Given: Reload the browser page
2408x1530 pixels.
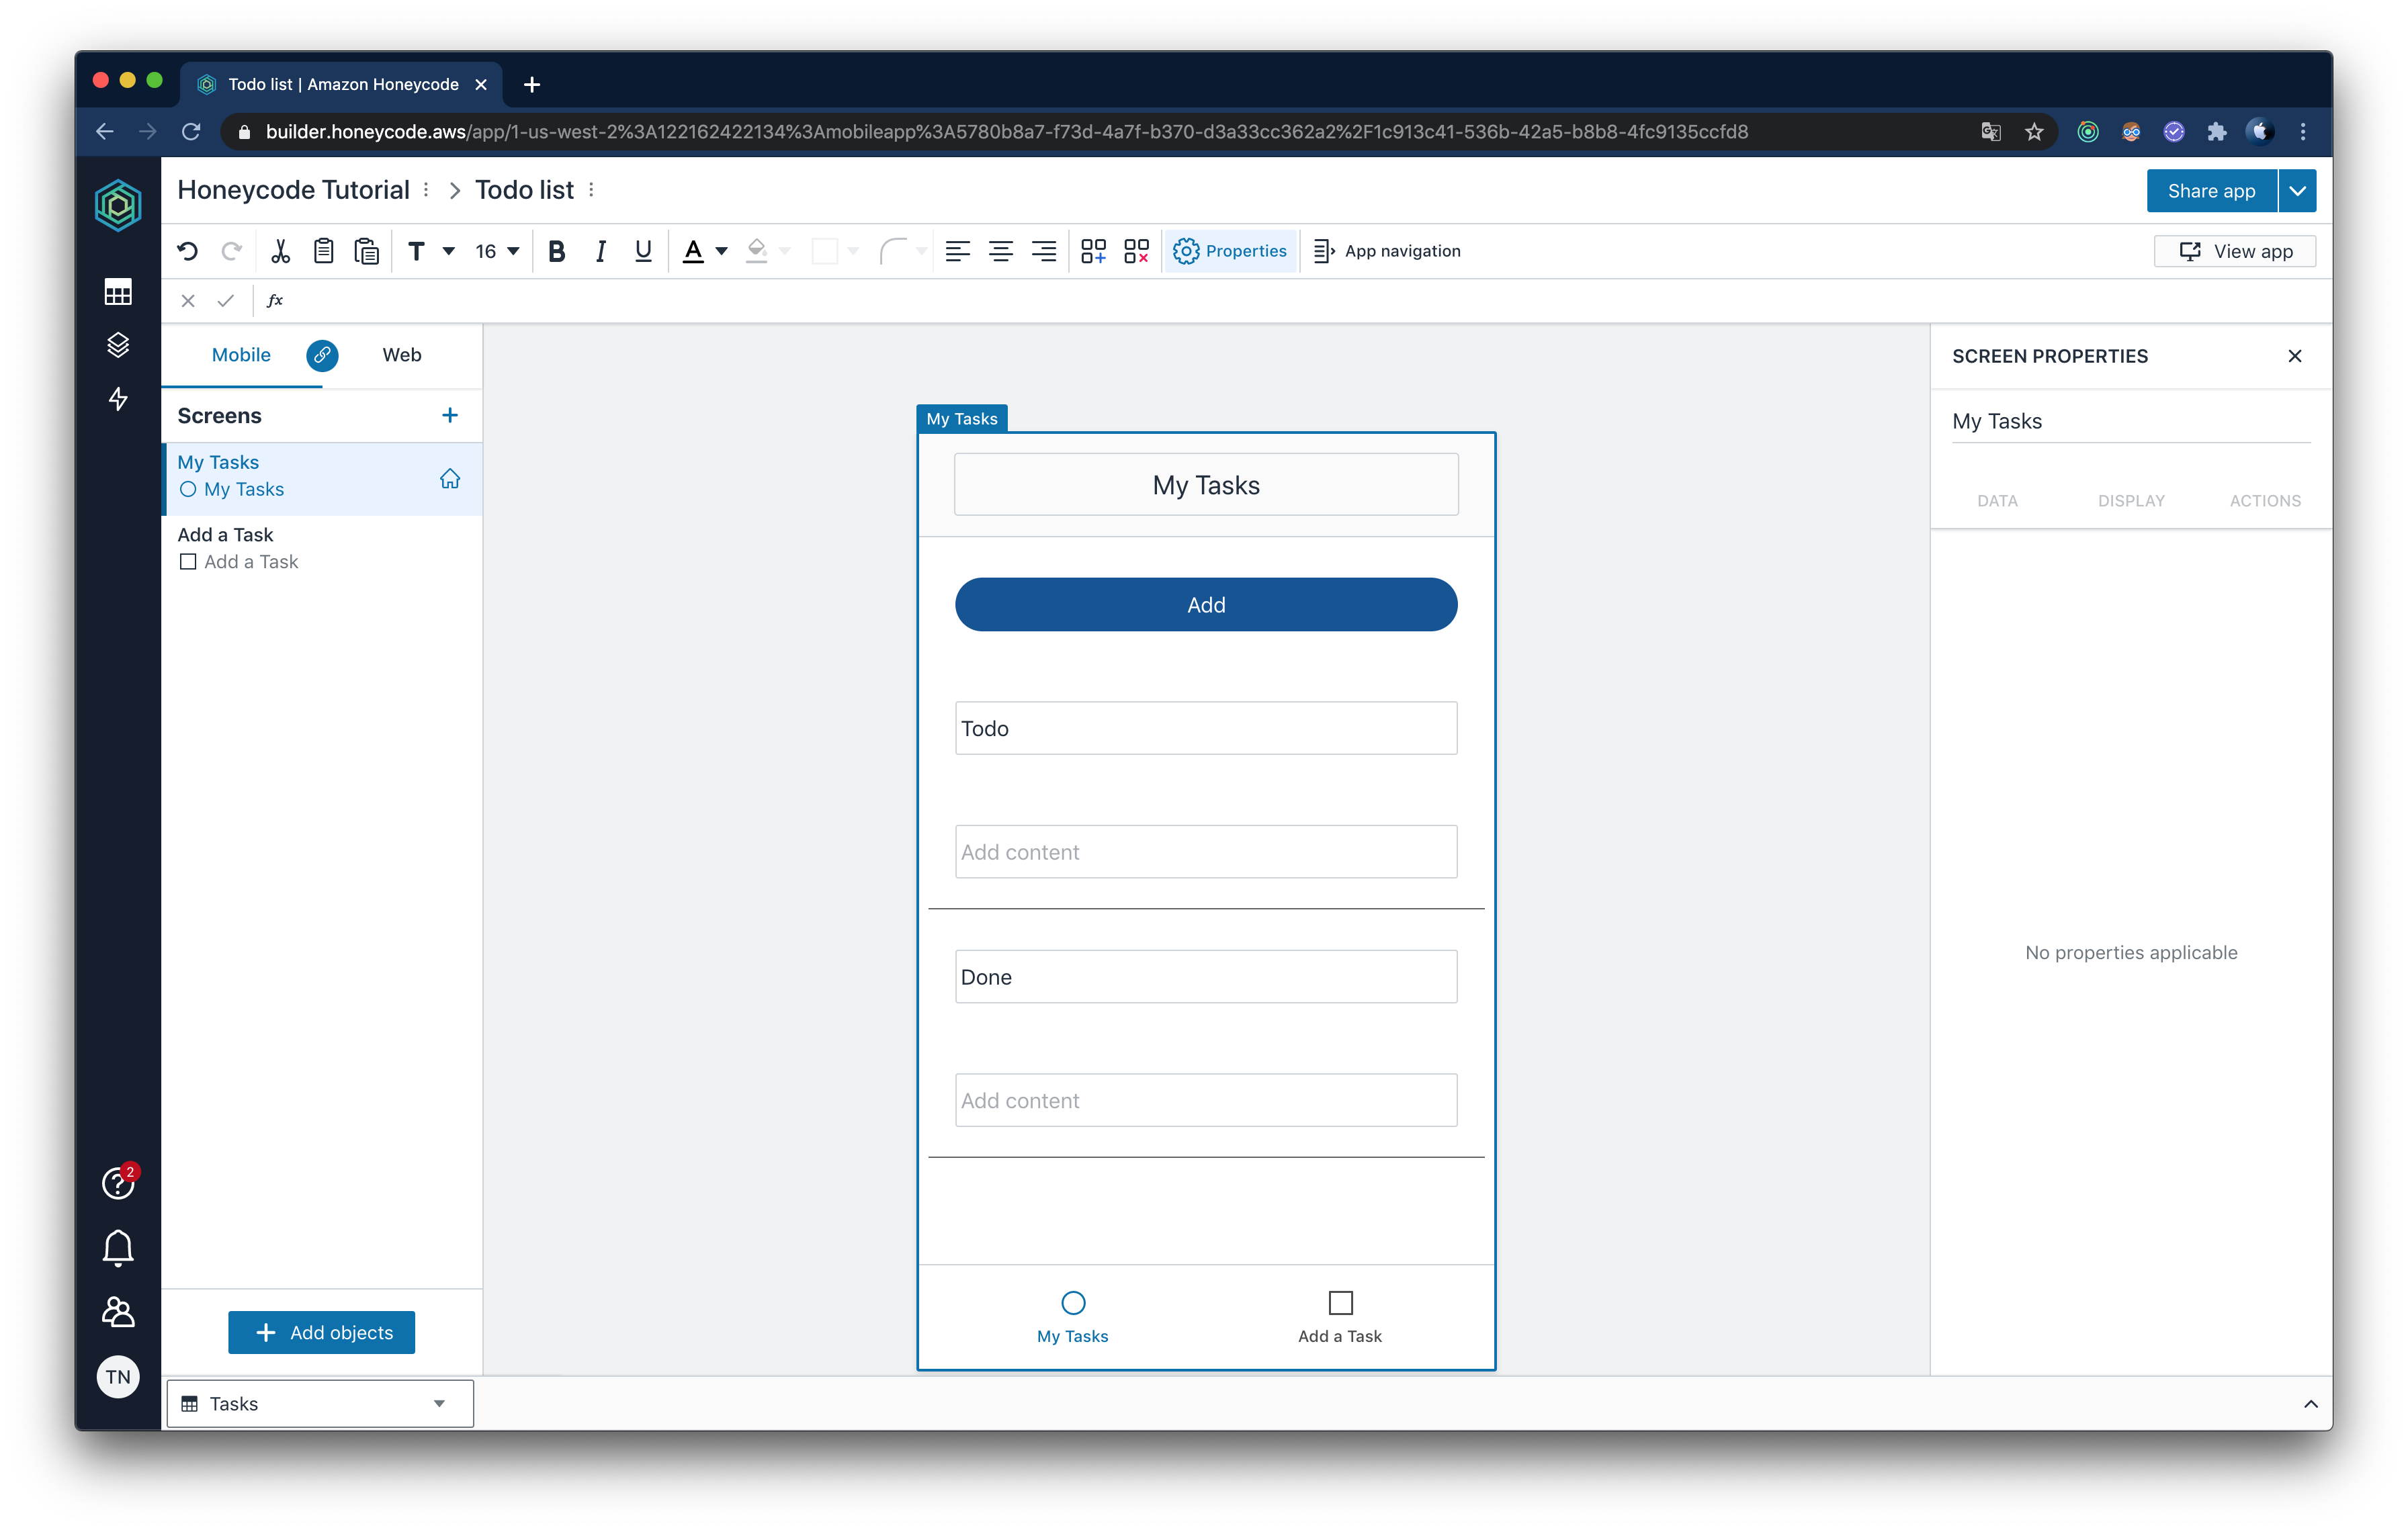Looking at the screenshot, I should 191,131.
